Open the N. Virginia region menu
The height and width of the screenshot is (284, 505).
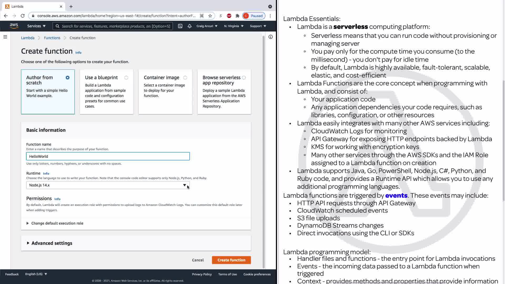click(234, 26)
